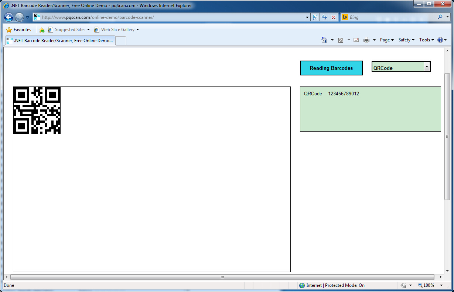The image size is (454, 292).
Task: Open a new blank tab
Action: point(121,41)
